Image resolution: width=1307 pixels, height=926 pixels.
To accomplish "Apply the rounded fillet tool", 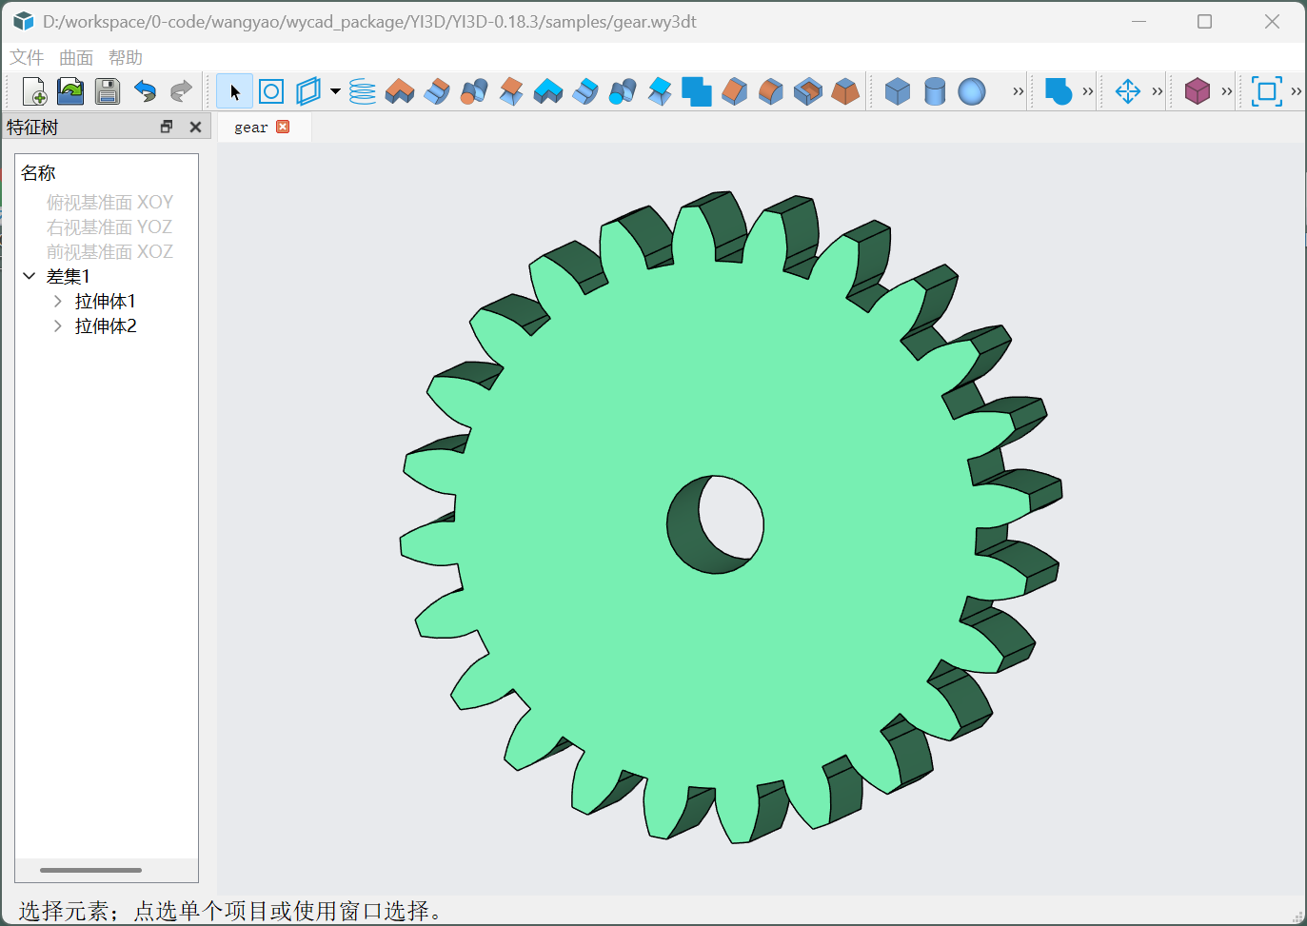I will (771, 91).
